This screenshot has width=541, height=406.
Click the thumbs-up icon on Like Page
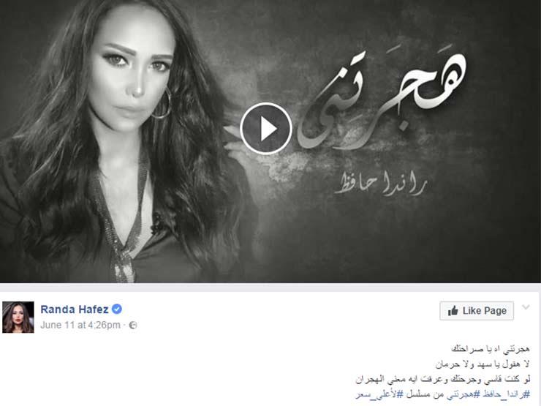click(453, 310)
